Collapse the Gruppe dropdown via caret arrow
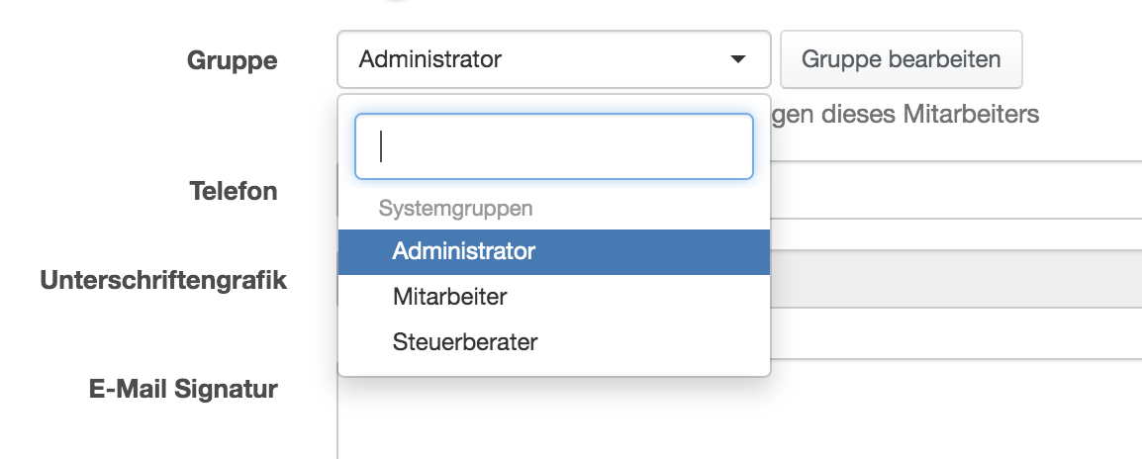 (x=737, y=60)
